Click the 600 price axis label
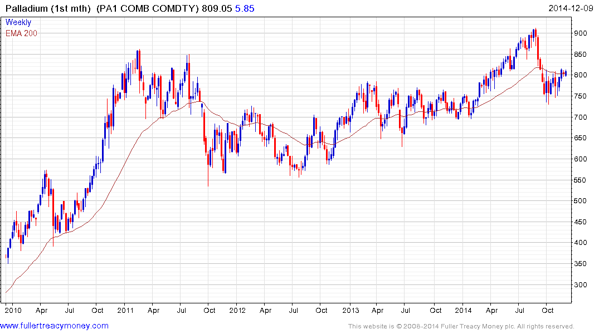The image size is (599, 334). tap(581, 159)
